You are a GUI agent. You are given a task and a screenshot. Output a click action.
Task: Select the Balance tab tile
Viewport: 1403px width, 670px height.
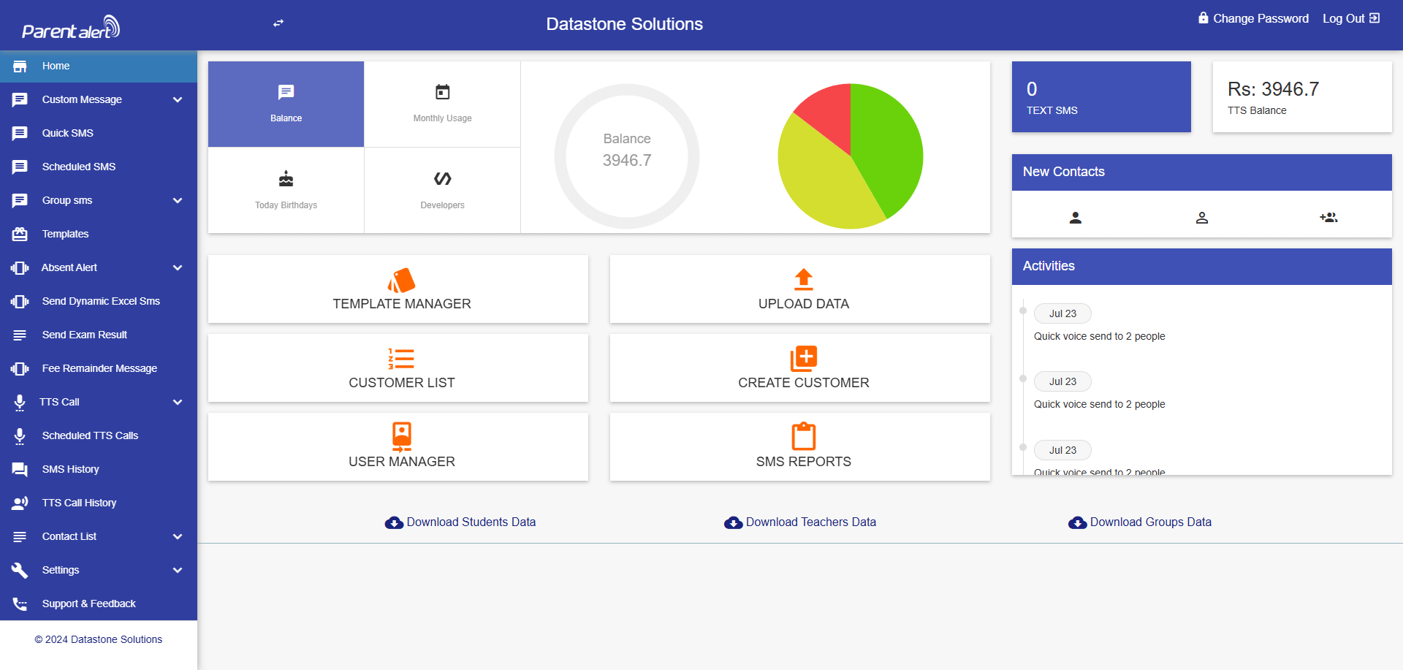[x=286, y=104]
